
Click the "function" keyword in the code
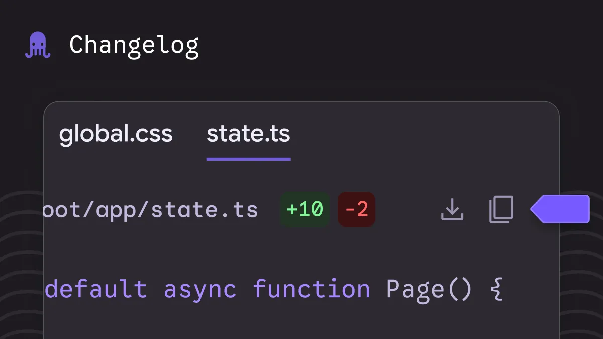coord(311,290)
